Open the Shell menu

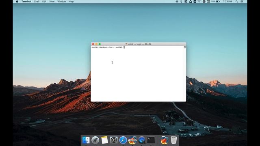[x=37, y=2]
